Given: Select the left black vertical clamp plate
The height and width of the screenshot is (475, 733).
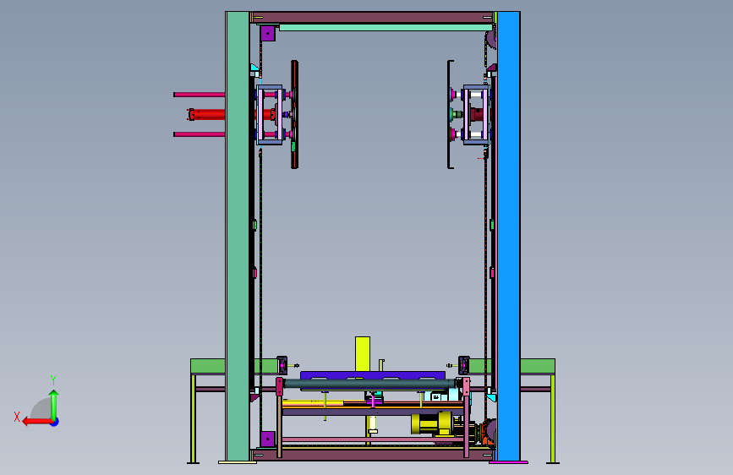Looking at the screenshot, I should tap(294, 115).
